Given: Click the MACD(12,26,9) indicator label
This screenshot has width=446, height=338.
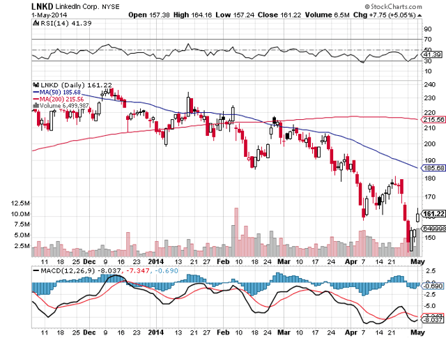Looking at the screenshot, I should 68,270.
